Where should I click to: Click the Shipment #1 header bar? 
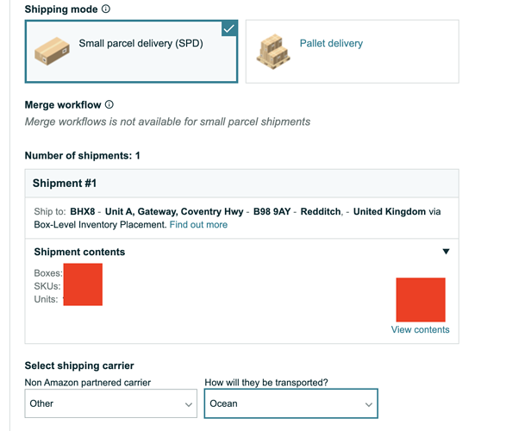pos(242,183)
